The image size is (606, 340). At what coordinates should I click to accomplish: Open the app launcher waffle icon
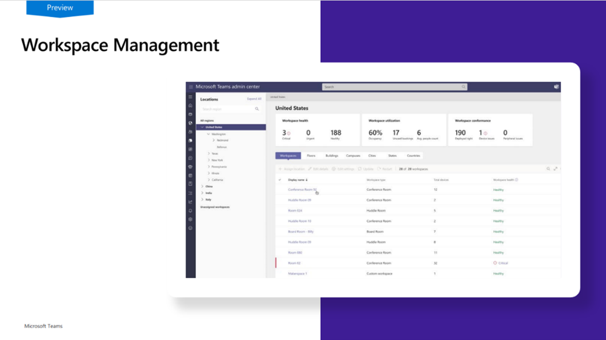(x=190, y=87)
